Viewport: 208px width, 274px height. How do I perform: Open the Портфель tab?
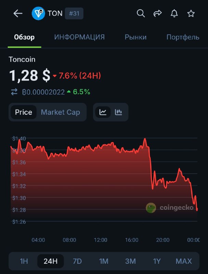click(x=183, y=37)
